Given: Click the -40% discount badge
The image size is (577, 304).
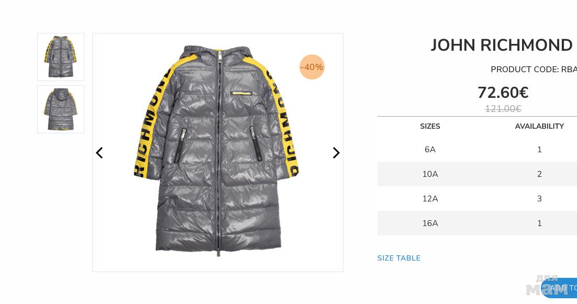Looking at the screenshot, I should coord(312,67).
